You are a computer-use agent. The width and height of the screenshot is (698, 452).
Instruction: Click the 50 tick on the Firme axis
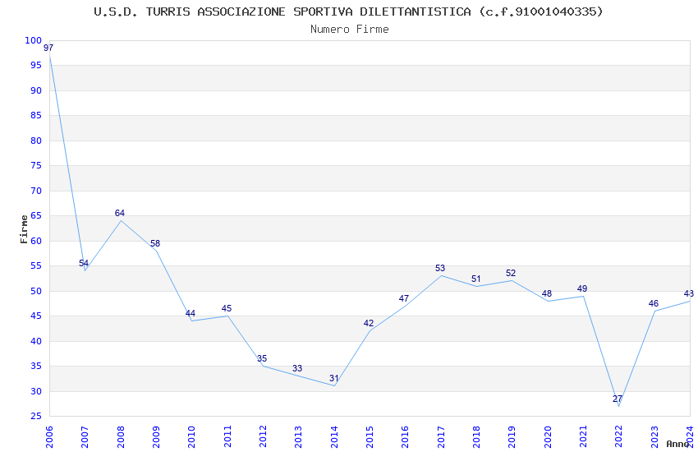point(35,291)
